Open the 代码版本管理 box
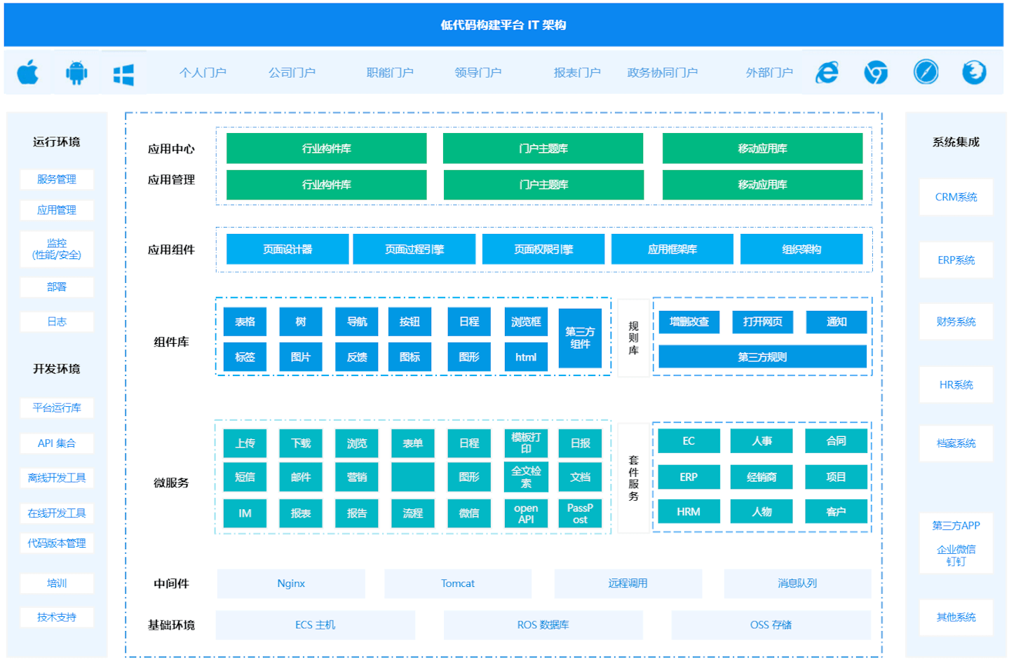 (57, 543)
